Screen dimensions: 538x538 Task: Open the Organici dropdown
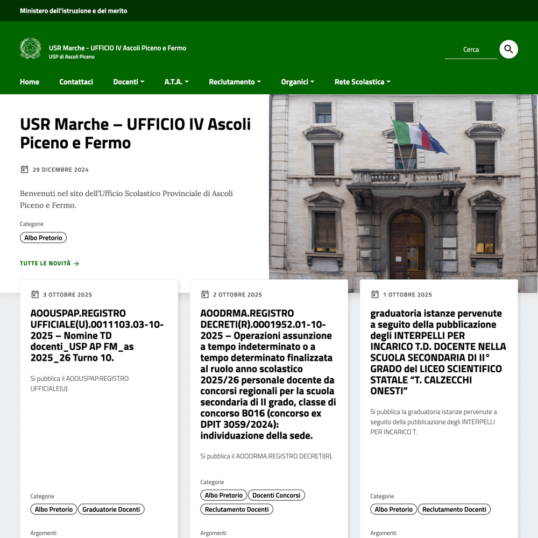pyautogui.click(x=298, y=82)
